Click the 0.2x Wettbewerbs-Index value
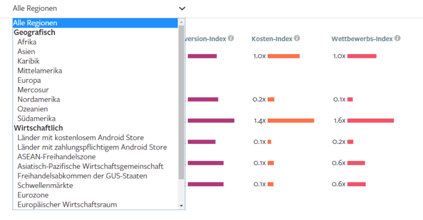Image resolution: width=423 pixels, height=220 pixels. point(339,142)
